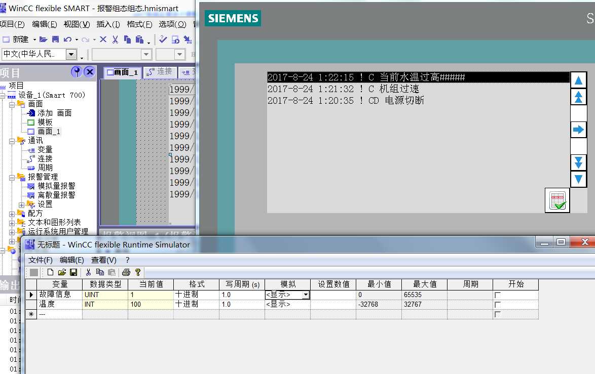Open 选项(O) menu in WinCC
The width and height of the screenshot is (595, 374).
coord(172,24)
